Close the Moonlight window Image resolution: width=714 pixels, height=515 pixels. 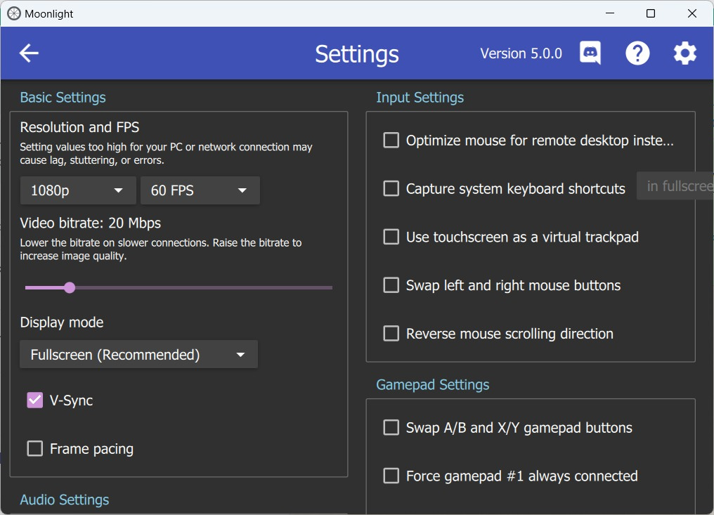[692, 13]
